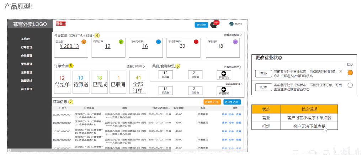362x155 pixels.
Task: Click 查看 link in the first order row
Action: (x=239, y=114)
